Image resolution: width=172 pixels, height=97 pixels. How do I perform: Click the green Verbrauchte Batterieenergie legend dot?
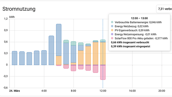pos(112,22)
